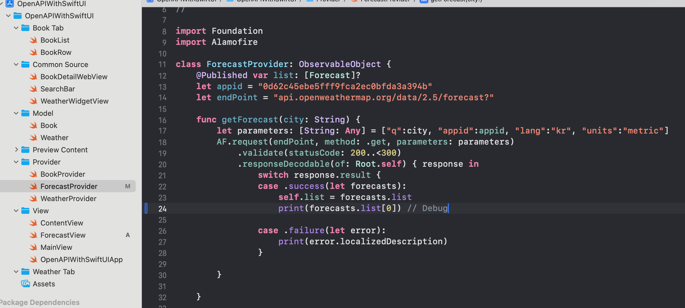Collapse the Common Source group
This screenshot has height=308, width=685.
[x=16, y=65]
